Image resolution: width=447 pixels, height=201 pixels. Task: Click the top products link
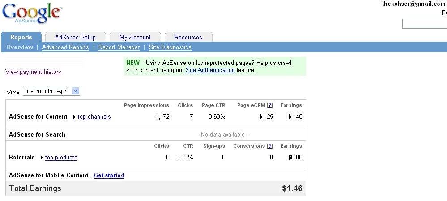pos(61,158)
